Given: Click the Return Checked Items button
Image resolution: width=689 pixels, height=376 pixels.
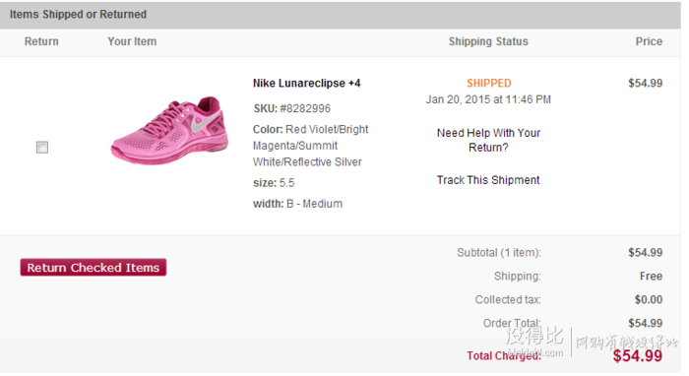Looking at the screenshot, I should click(94, 267).
